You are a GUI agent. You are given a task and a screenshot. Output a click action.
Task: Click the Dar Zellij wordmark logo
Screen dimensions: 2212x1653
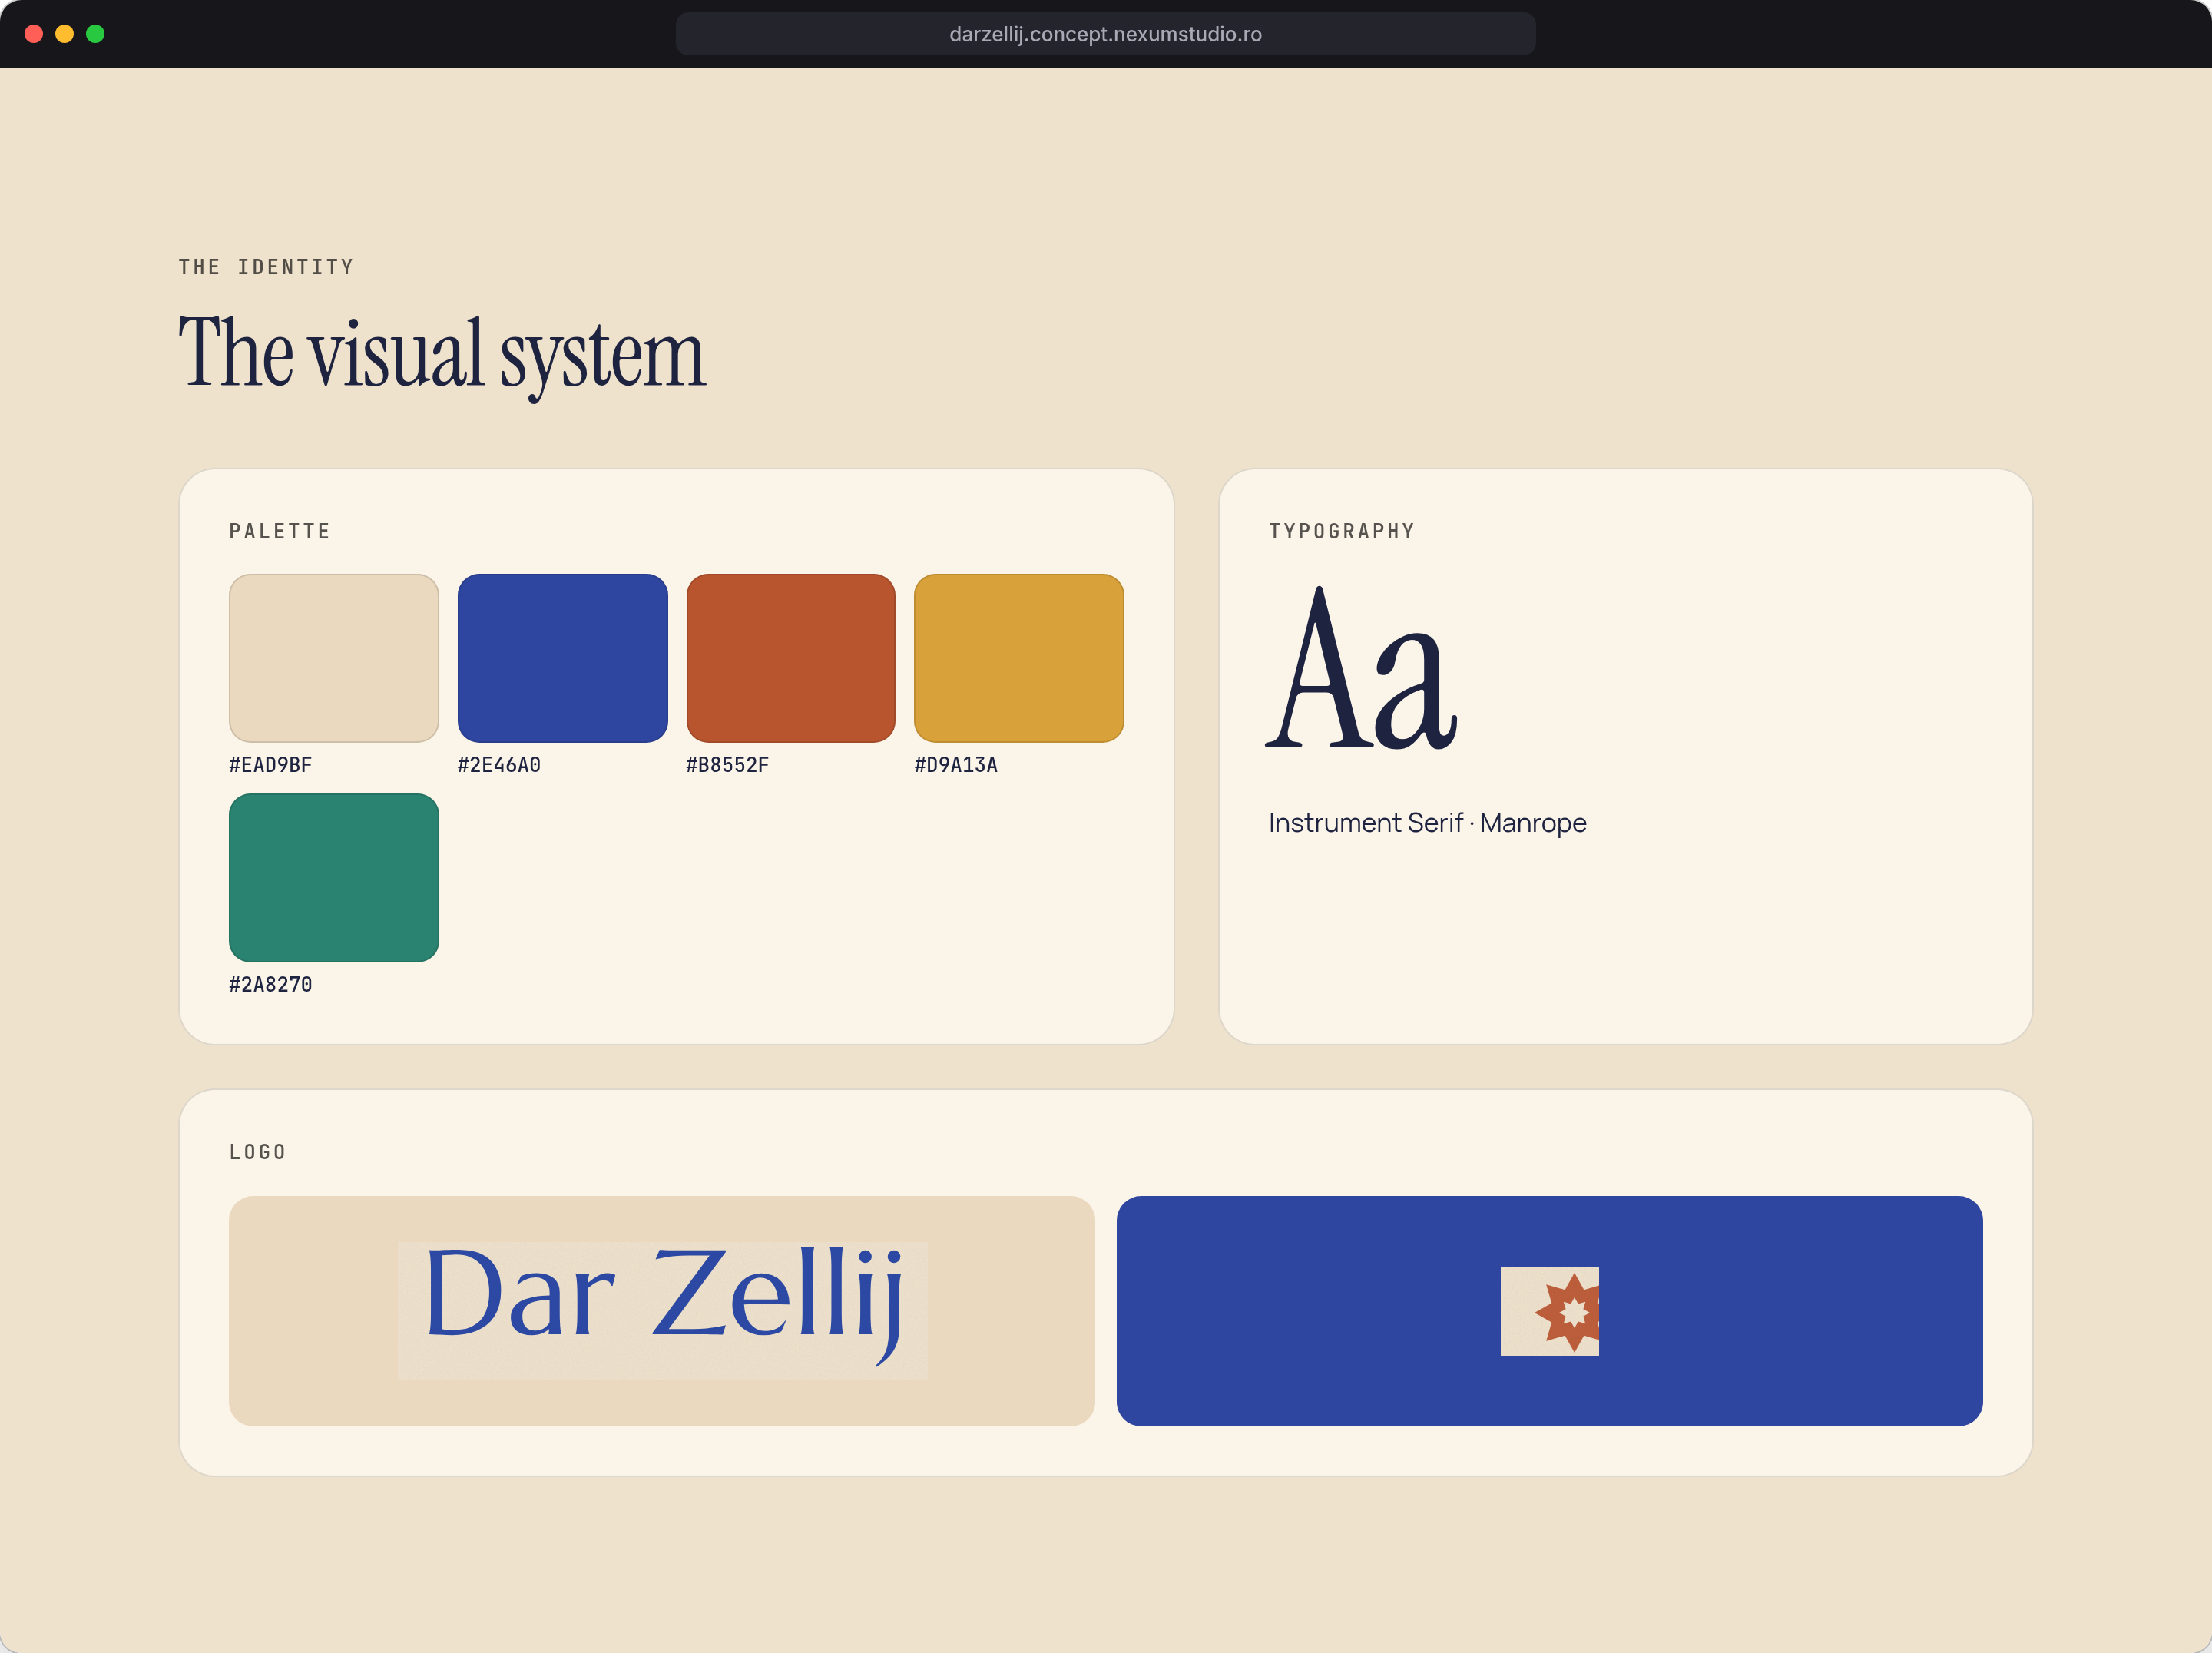pos(662,1310)
